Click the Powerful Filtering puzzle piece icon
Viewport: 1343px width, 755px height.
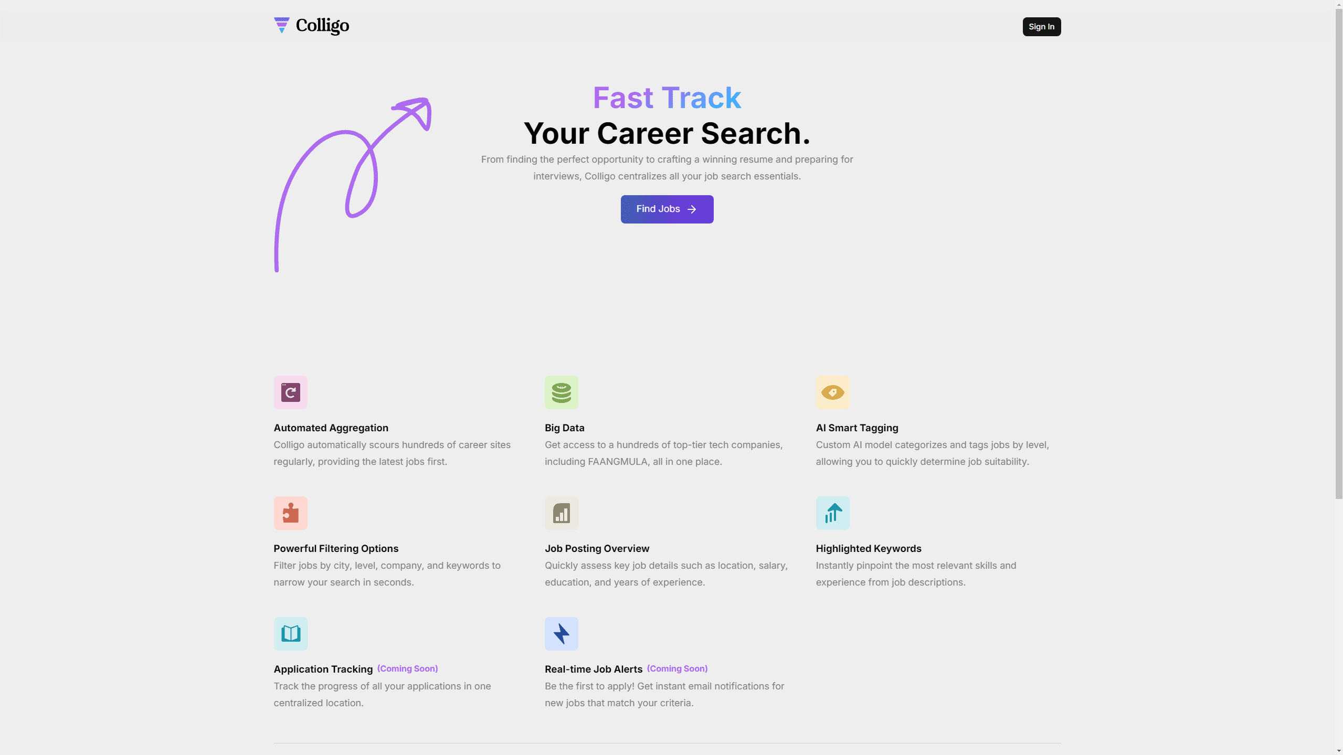[290, 513]
